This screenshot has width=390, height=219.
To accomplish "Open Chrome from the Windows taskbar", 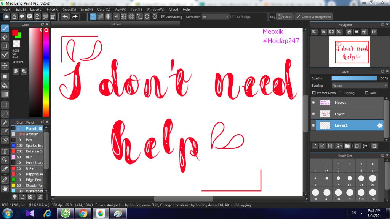I will tap(83, 213).
